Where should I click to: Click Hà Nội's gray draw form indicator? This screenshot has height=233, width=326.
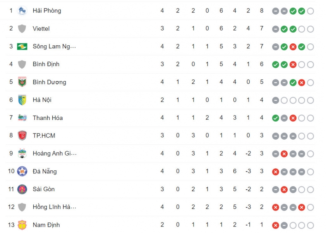coord(276,100)
